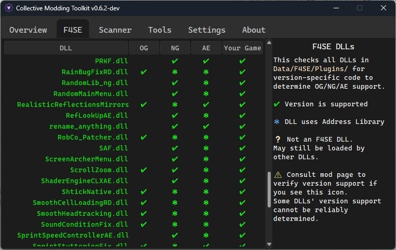The width and height of the screenshot is (396, 250).
Task: Click AE checkmark for rename_anything.dll
Action: click(206, 126)
